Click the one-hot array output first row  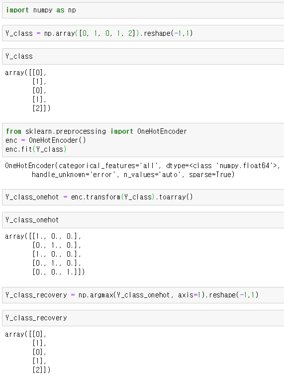(x=43, y=236)
